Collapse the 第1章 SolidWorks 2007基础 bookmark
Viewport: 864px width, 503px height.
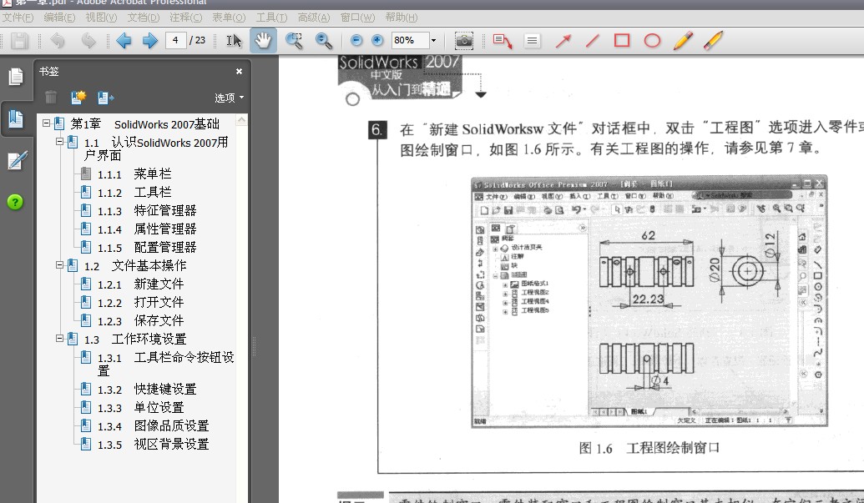pyautogui.click(x=47, y=123)
